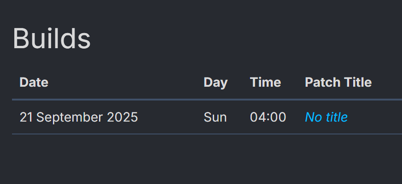This screenshot has width=402, height=184.
Task: Select the Time column header
Action: pyautogui.click(x=265, y=82)
